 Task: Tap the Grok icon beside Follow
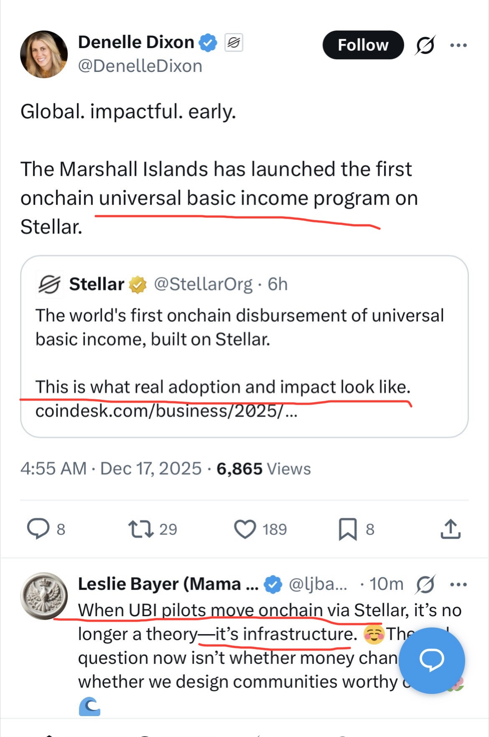click(x=425, y=45)
